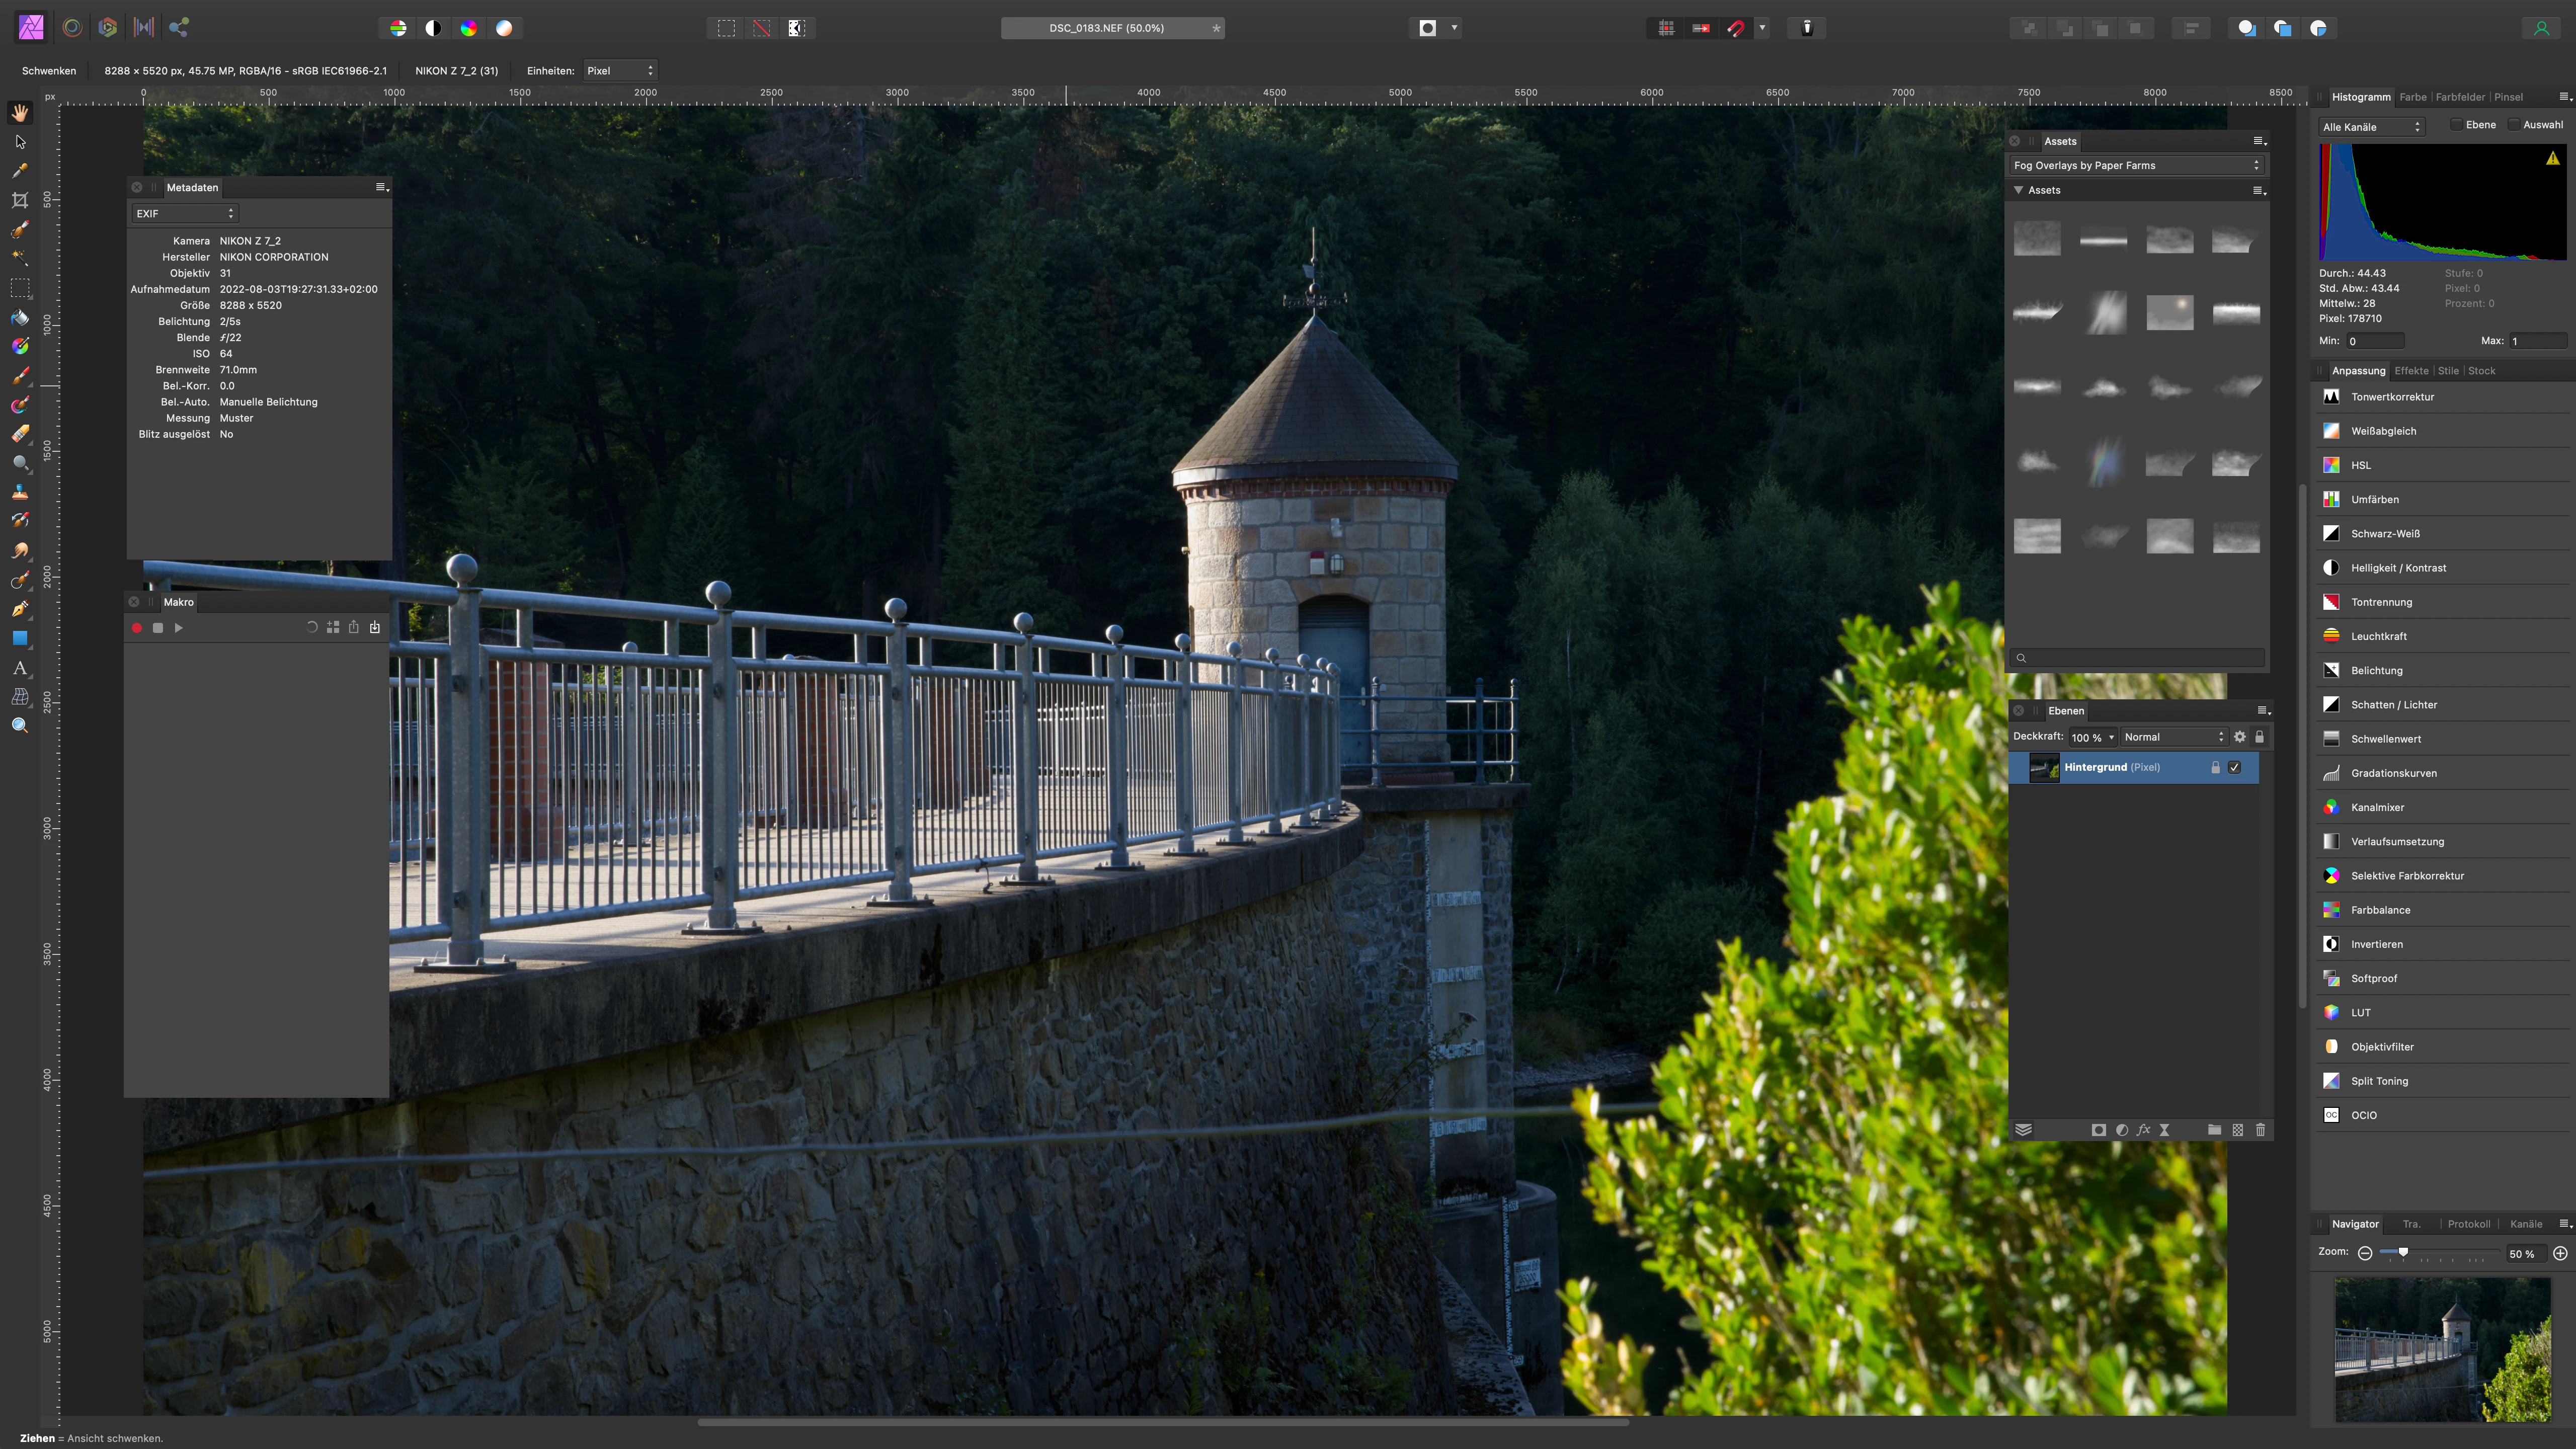Image resolution: width=2576 pixels, height=1449 pixels.
Task: Select the Zoom tool in the left toolbar
Action: (x=20, y=726)
